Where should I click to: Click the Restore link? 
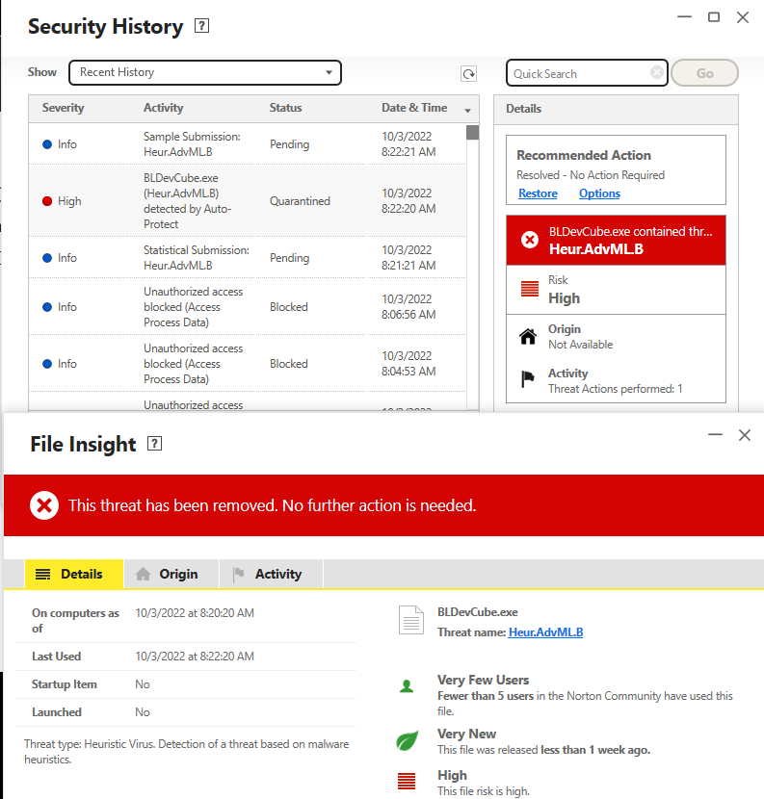pyautogui.click(x=538, y=193)
